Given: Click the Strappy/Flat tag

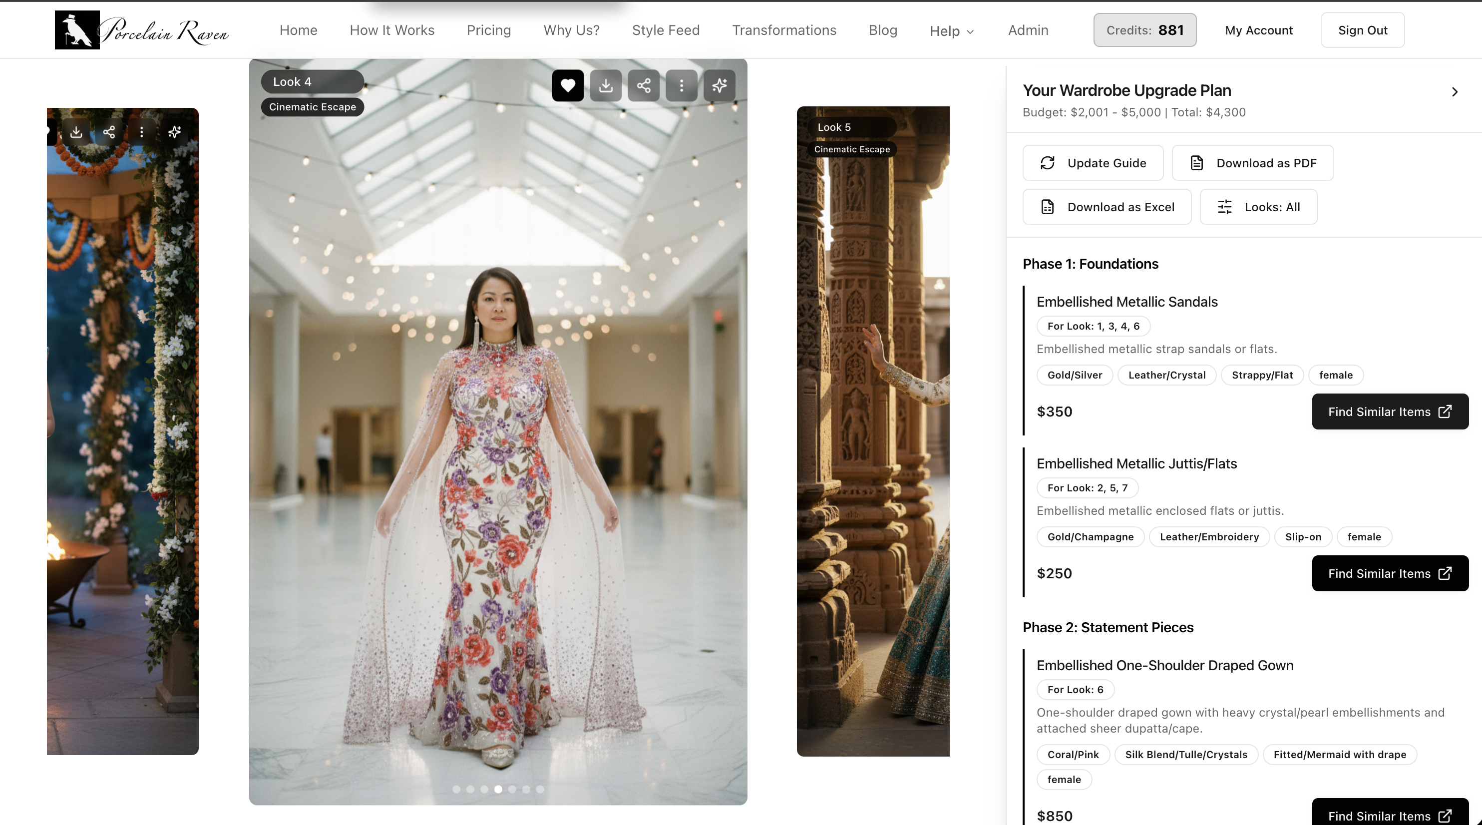Looking at the screenshot, I should [1262, 375].
